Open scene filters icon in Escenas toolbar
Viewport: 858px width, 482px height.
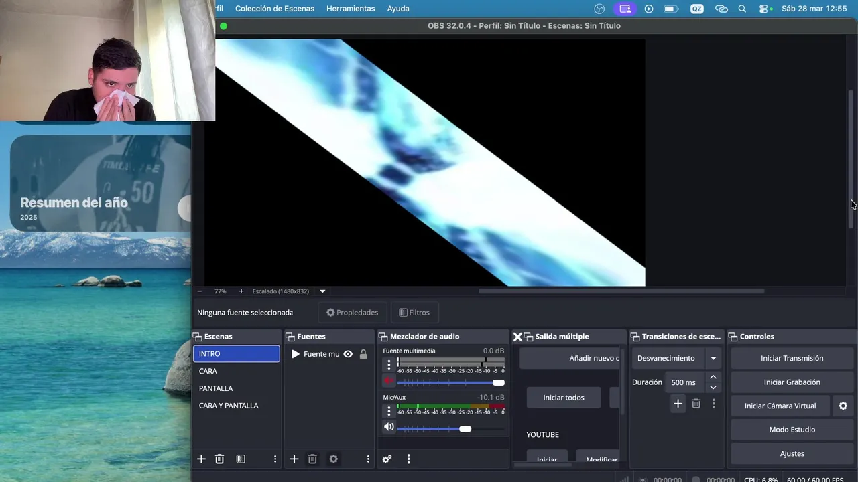(241, 459)
